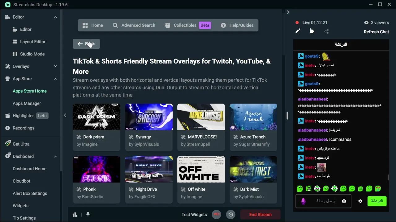Click Test Widgets
Viewport: 396px width, 222px height.
194,215
